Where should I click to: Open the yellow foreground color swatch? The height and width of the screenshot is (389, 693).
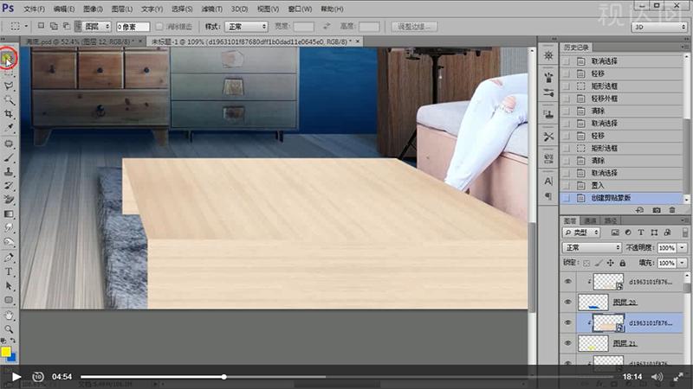[x=6, y=352]
